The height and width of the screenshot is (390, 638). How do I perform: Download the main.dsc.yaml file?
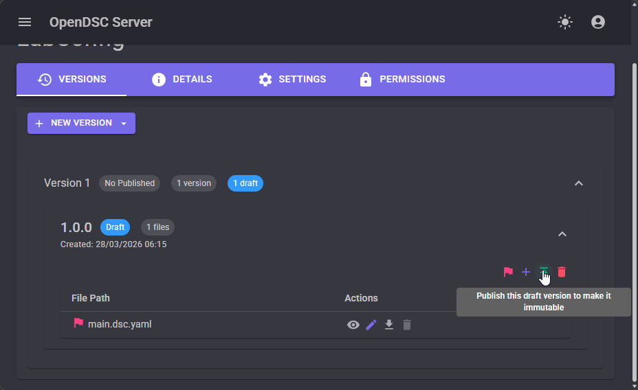tap(389, 325)
